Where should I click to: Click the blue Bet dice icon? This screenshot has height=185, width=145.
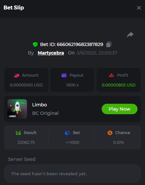pos(67,133)
